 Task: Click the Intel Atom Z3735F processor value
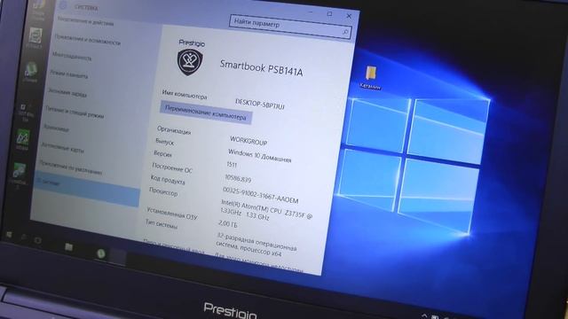coord(266,210)
